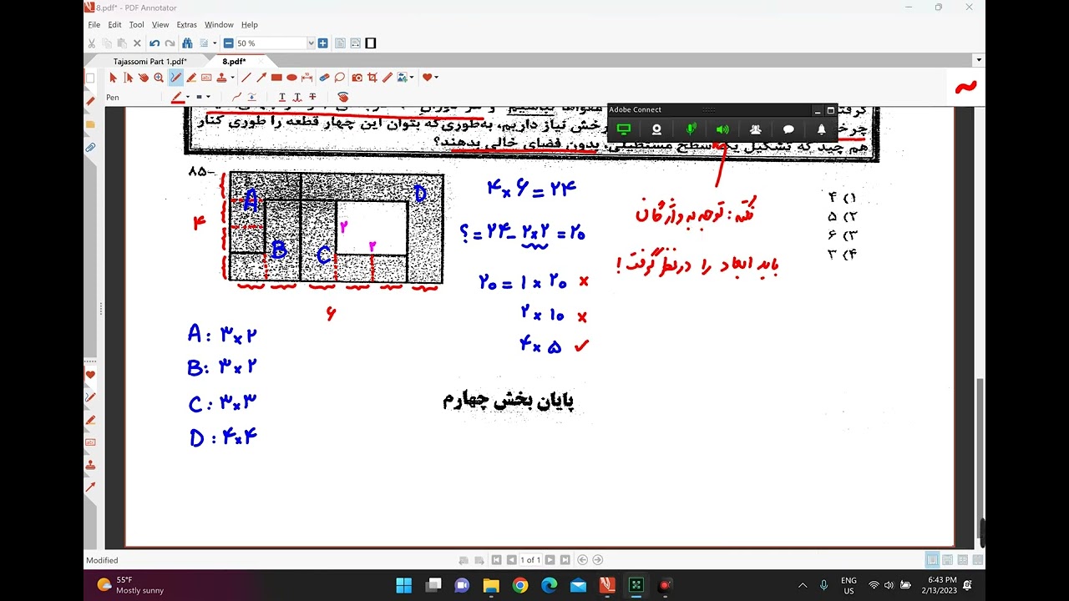Enable strikethrough text markup style
Screen dimensions: 1069x601
312,97
